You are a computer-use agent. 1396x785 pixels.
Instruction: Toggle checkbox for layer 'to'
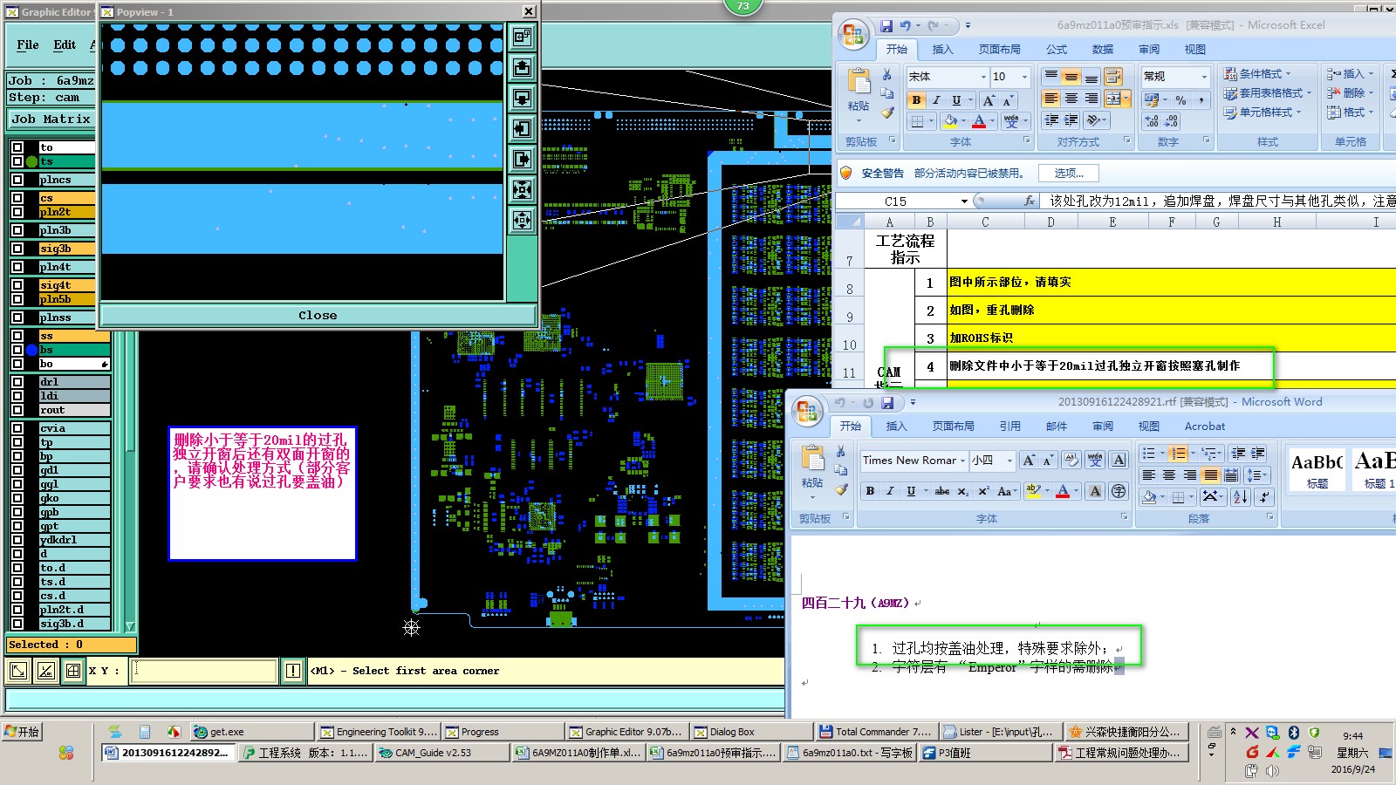coord(17,147)
